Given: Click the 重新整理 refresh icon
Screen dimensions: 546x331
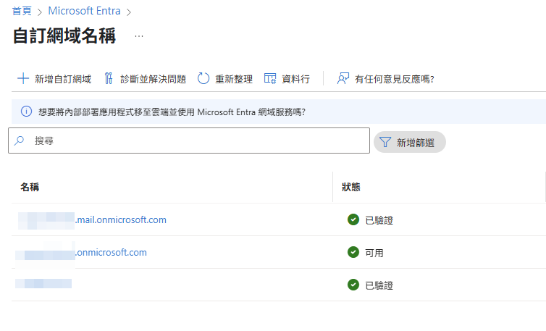Looking at the screenshot, I should (203, 79).
